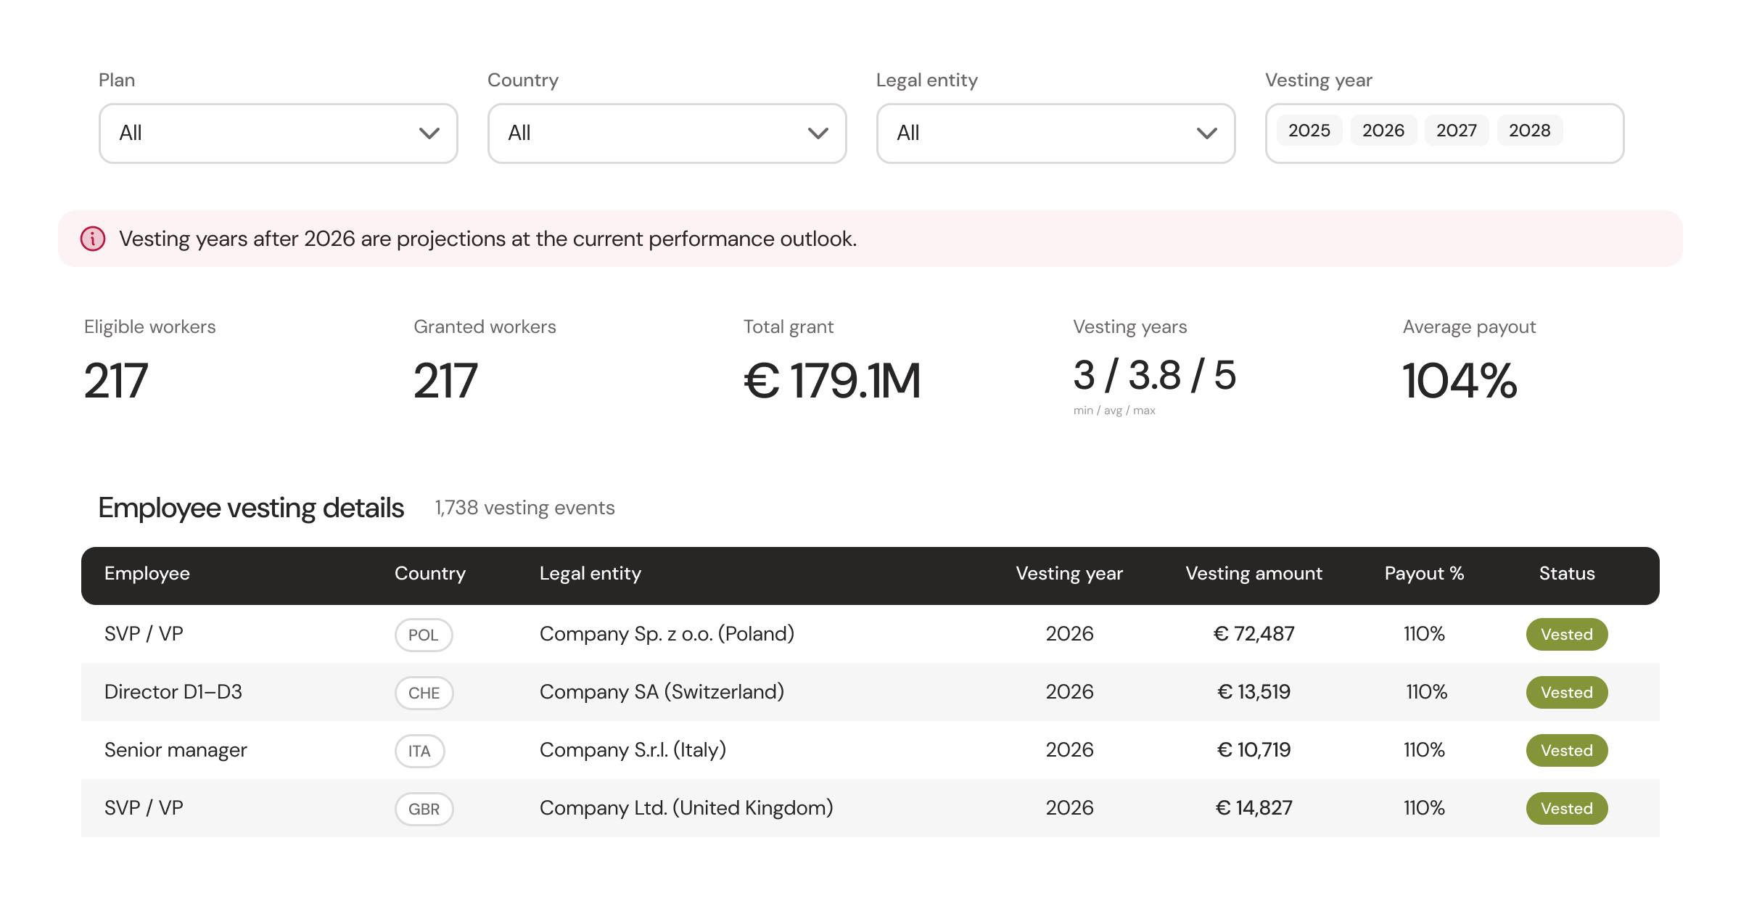Image resolution: width=1741 pixels, height=914 pixels.
Task: Select the Director D1–D3 employee cell
Action: pyautogui.click(x=173, y=692)
